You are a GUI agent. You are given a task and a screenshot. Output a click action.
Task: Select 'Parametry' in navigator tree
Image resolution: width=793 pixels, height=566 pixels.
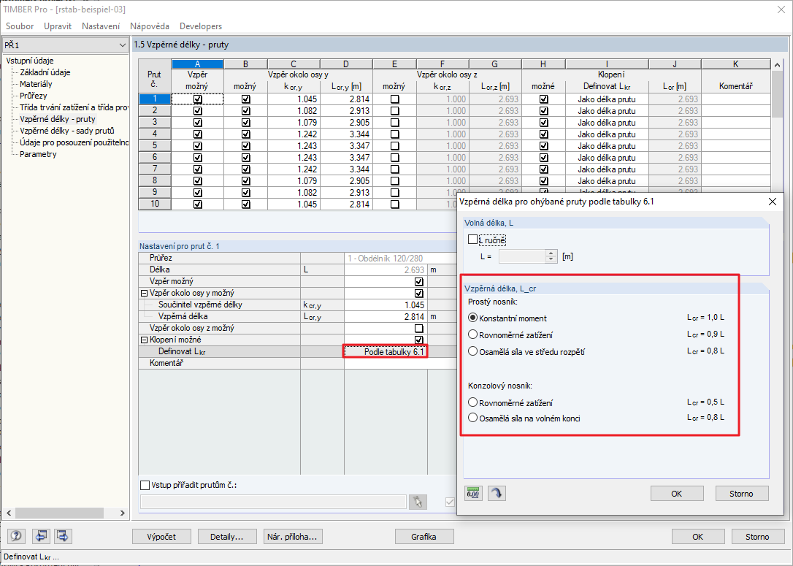pyautogui.click(x=38, y=154)
